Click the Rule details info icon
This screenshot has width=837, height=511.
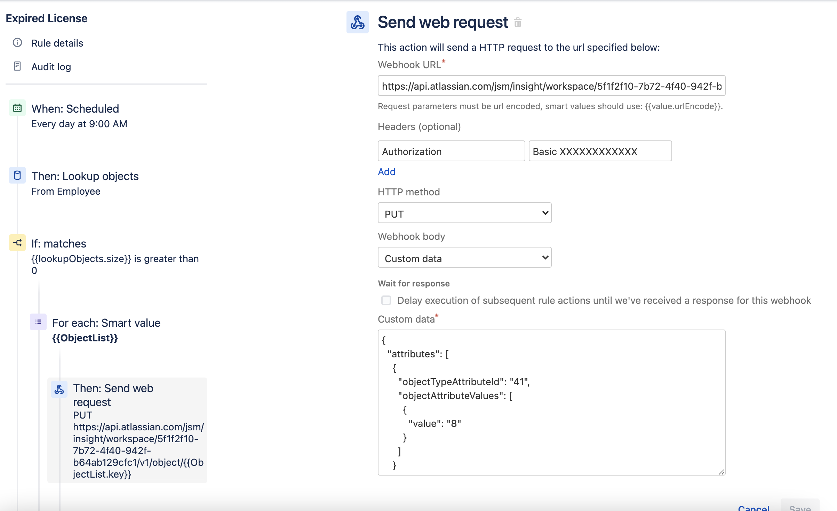[x=17, y=43]
